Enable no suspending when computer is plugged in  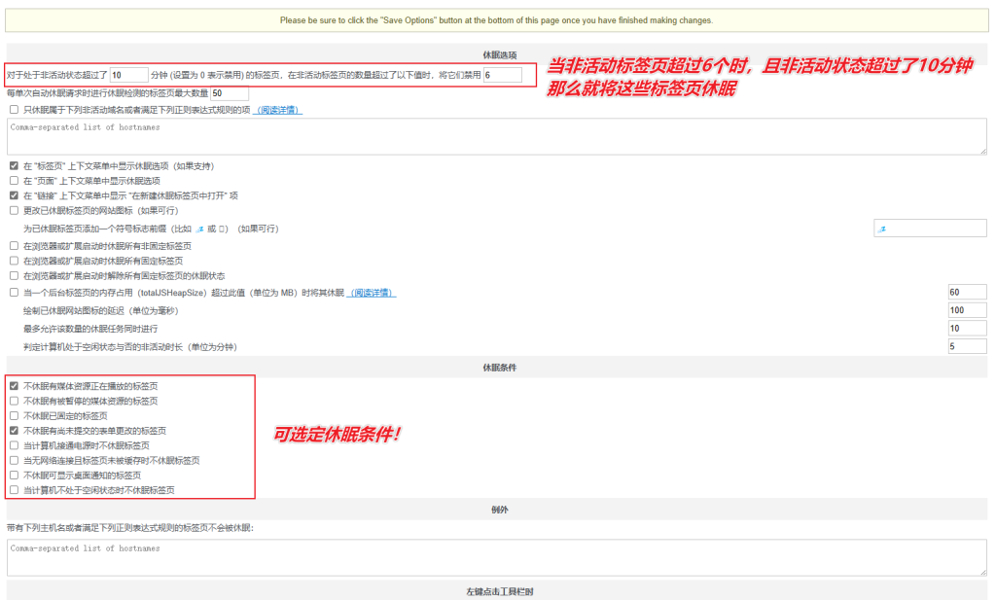click(13, 445)
